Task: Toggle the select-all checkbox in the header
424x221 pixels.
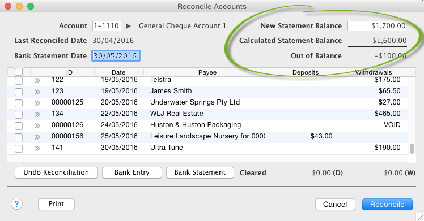Action: (x=19, y=72)
